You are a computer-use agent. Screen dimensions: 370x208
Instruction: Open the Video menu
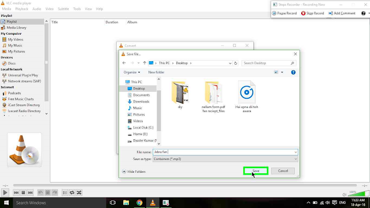point(49,9)
